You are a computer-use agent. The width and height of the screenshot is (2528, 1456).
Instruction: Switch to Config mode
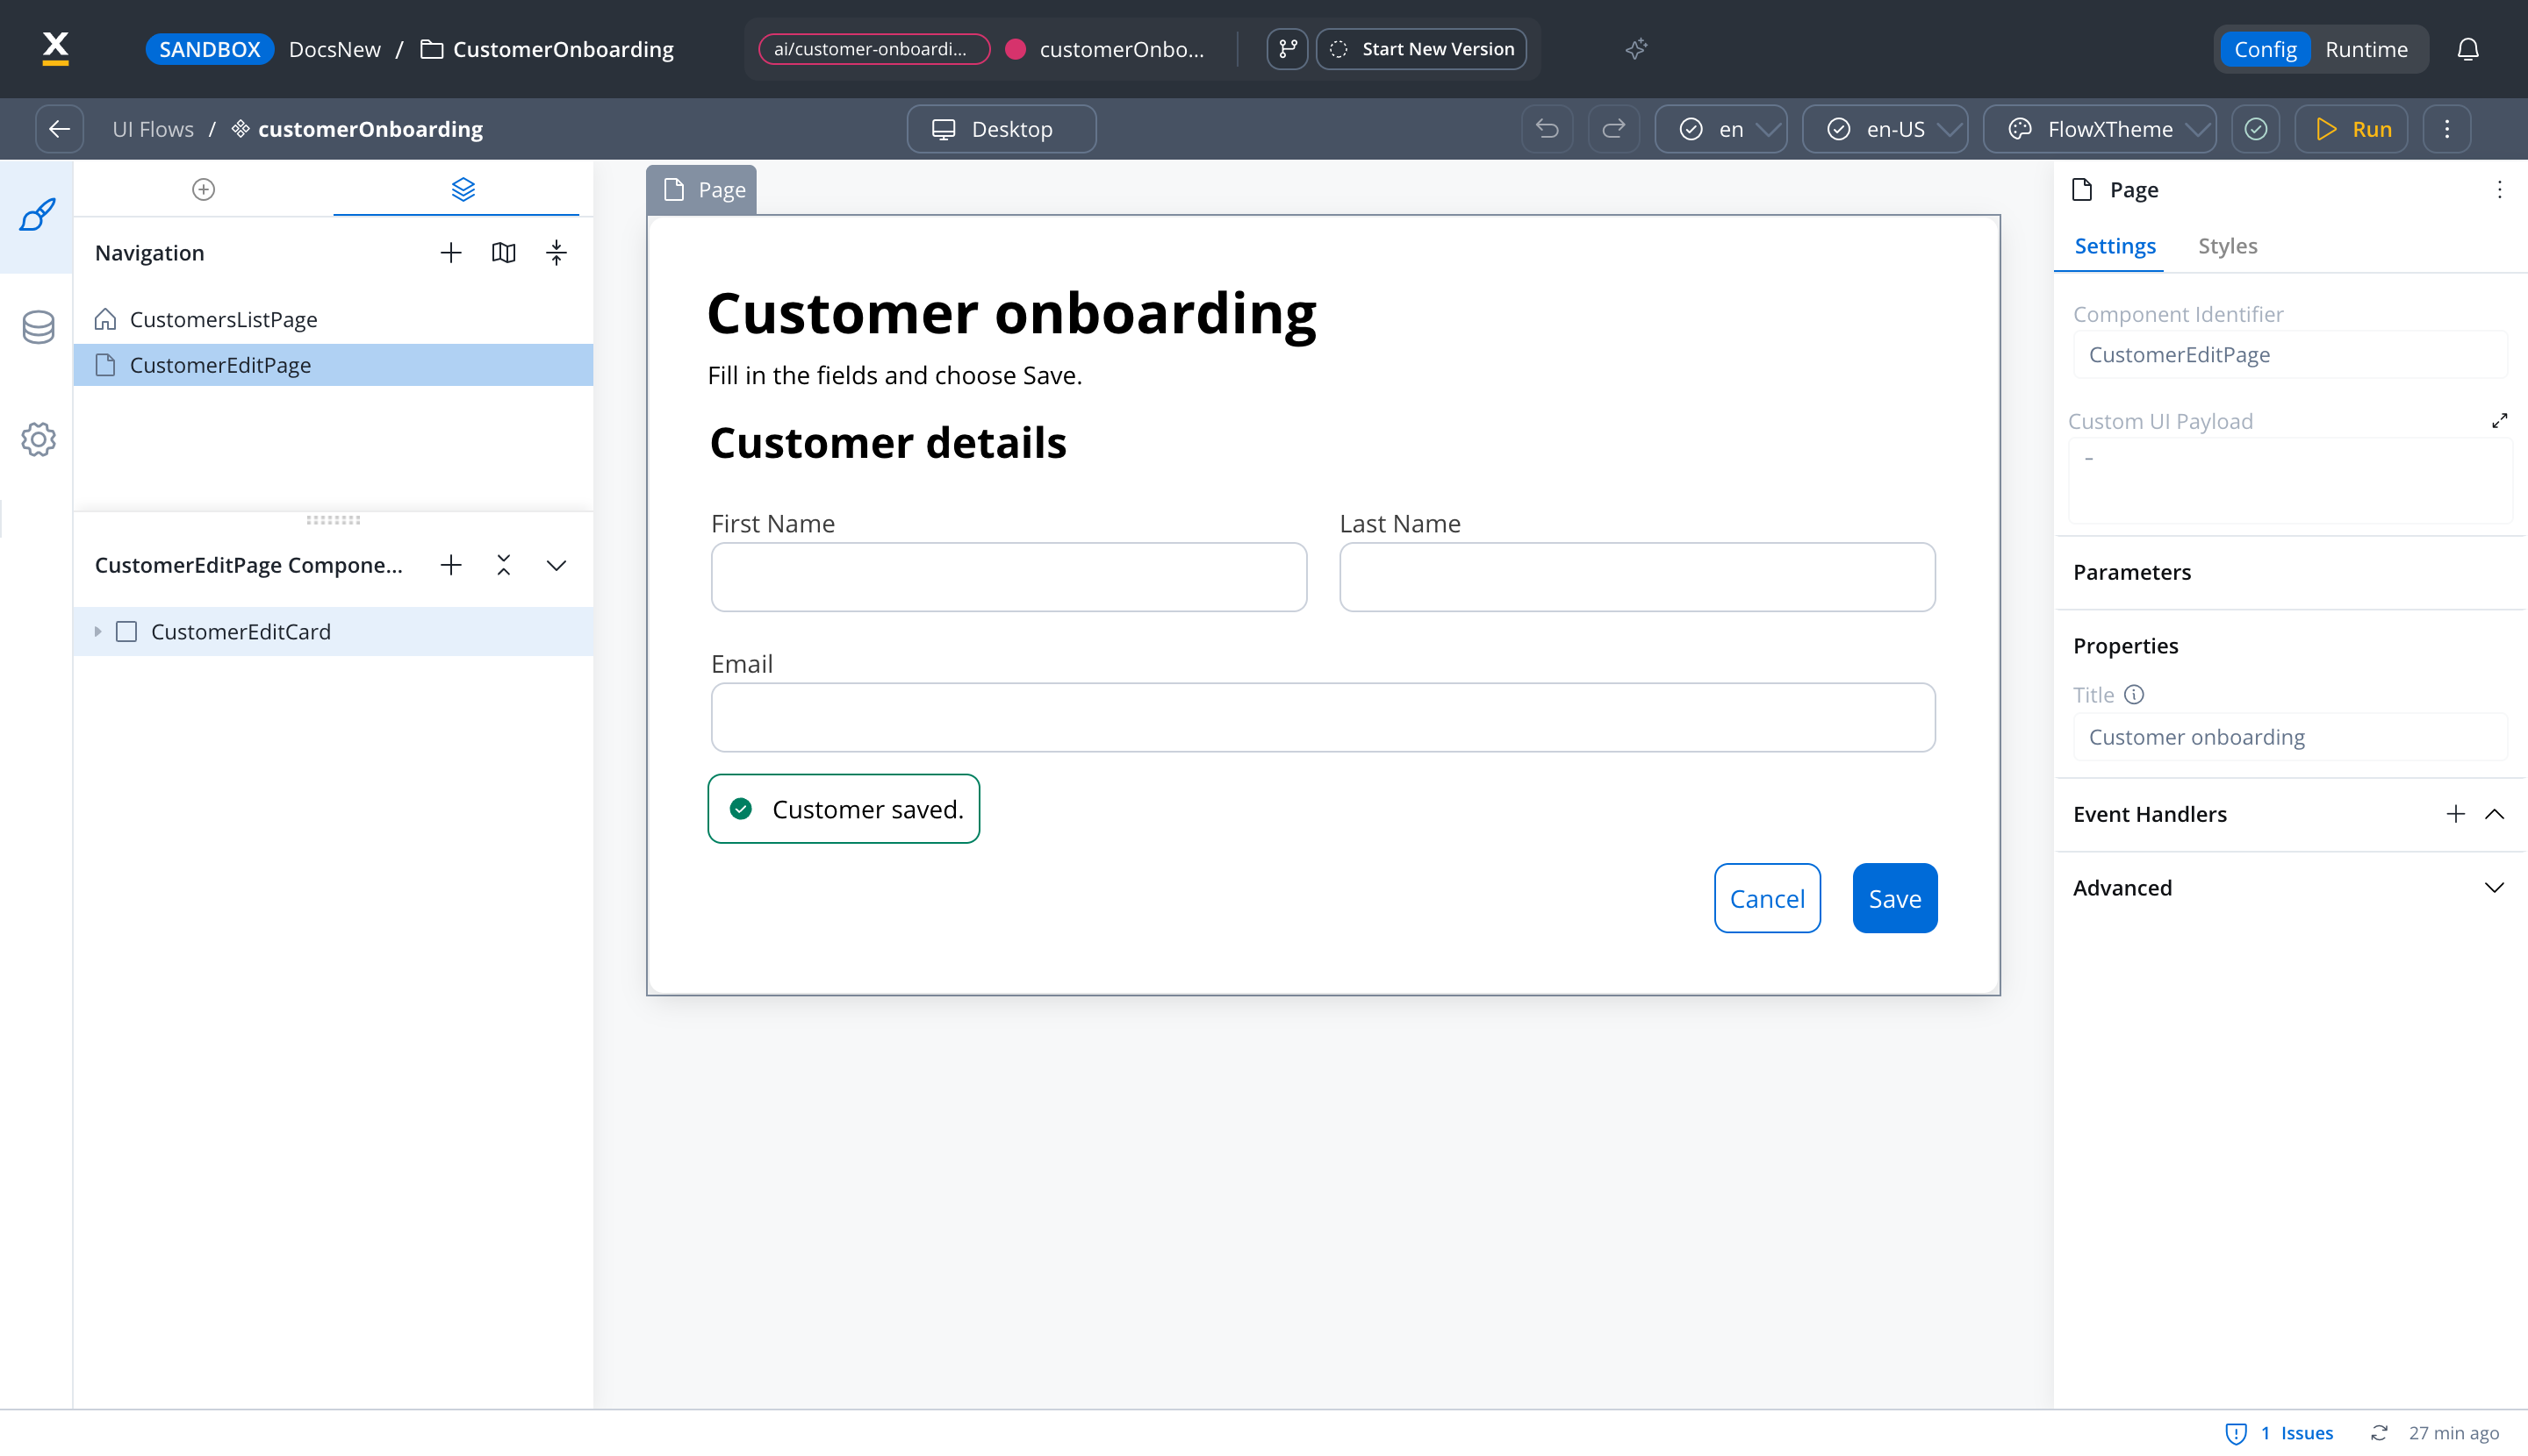point(2265,49)
